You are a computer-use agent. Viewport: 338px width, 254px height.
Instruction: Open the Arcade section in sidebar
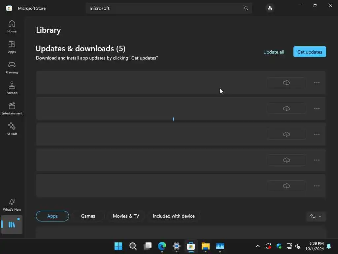[12, 88]
